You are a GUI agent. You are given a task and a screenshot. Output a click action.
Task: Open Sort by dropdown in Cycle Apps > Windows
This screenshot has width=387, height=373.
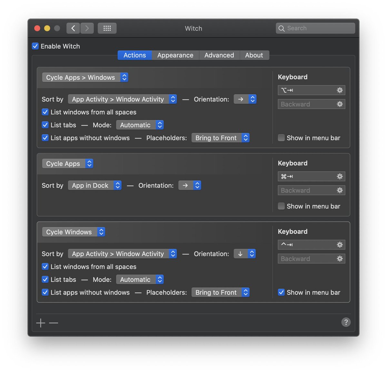tap(122, 99)
